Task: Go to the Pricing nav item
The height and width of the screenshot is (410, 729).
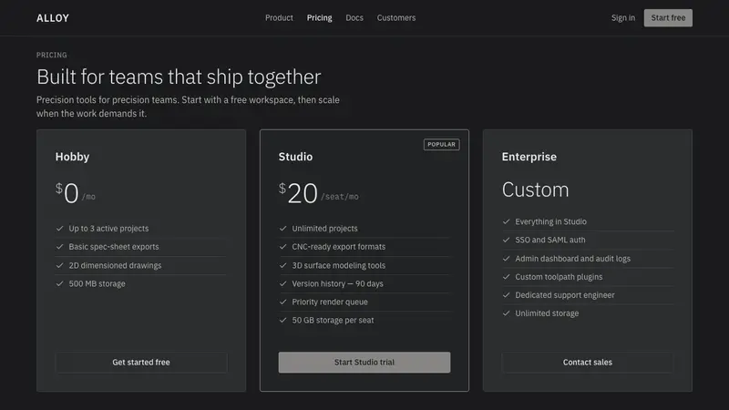Action: [x=320, y=17]
